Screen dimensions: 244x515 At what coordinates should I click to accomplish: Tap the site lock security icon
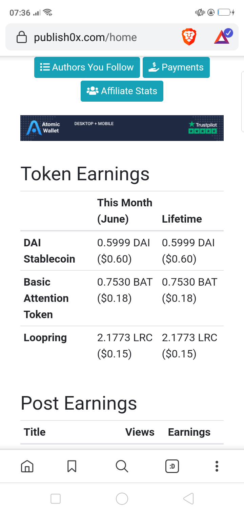(x=22, y=37)
